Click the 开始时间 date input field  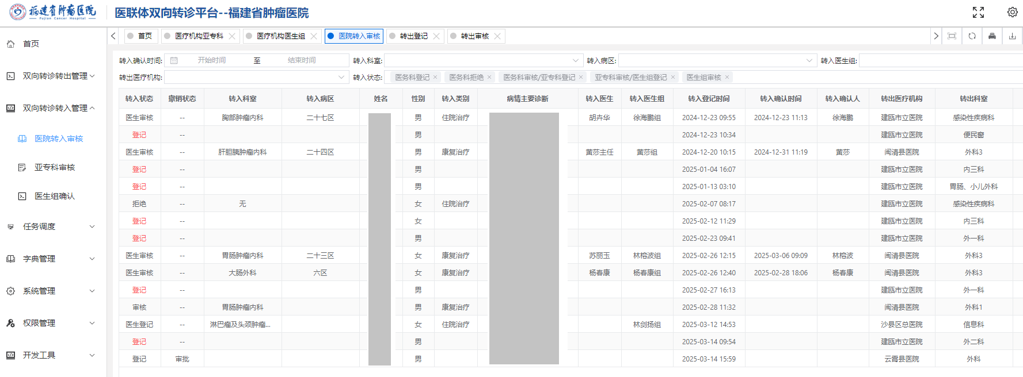pos(212,60)
